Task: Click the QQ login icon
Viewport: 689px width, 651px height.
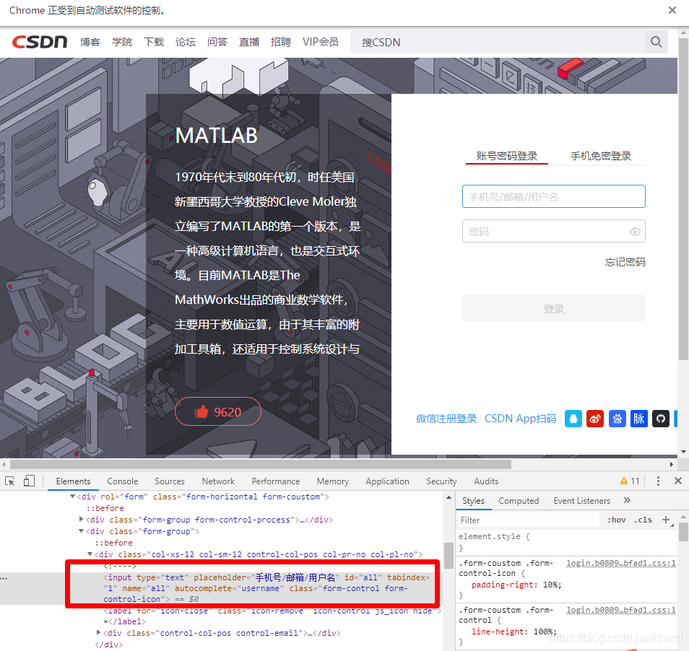Action: [573, 419]
